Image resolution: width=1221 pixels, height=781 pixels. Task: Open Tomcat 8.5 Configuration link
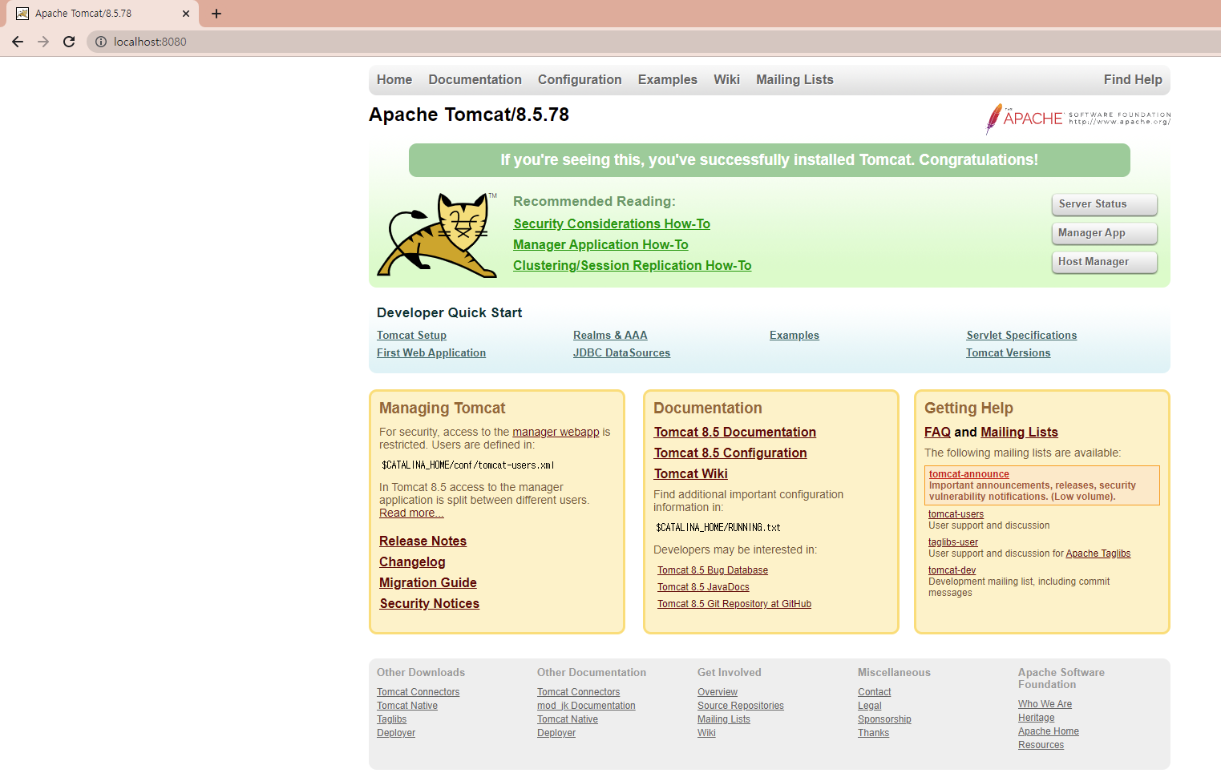tap(730, 453)
